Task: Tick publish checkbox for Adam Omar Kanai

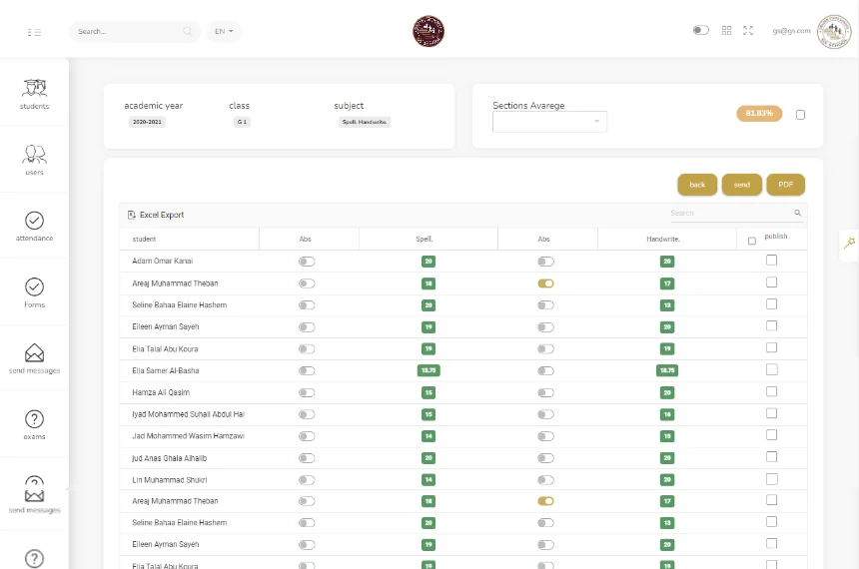Action: 771,261
